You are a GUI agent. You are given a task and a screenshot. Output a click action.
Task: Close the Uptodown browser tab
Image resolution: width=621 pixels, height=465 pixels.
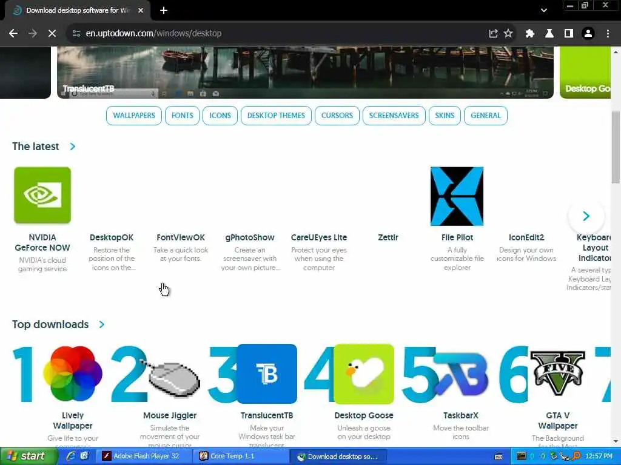point(141,10)
